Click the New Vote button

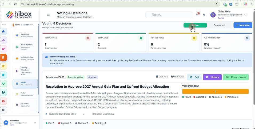(243, 25)
